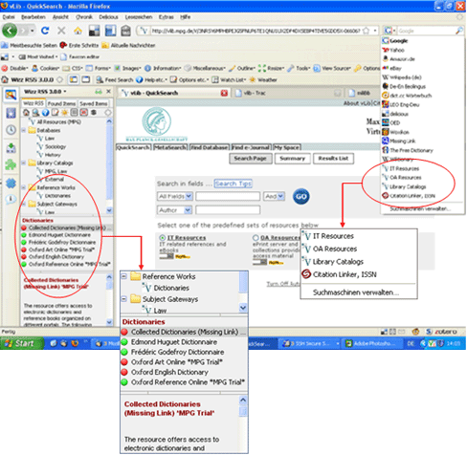Close the vLib - QuickSearch browser tab
The image size is (467, 455).
click(224, 93)
